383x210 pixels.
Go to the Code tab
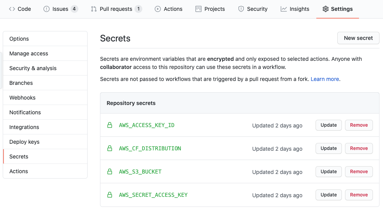(x=20, y=9)
